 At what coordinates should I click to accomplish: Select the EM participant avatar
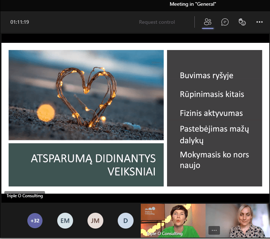pos(65,221)
